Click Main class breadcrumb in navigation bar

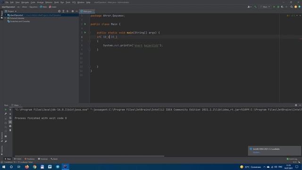(43, 7)
